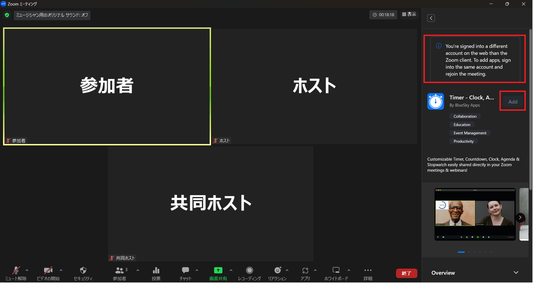Click the green Share Screen (画面共有) icon
Viewport: 533px width, 283px height.
(x=218, y=271)
